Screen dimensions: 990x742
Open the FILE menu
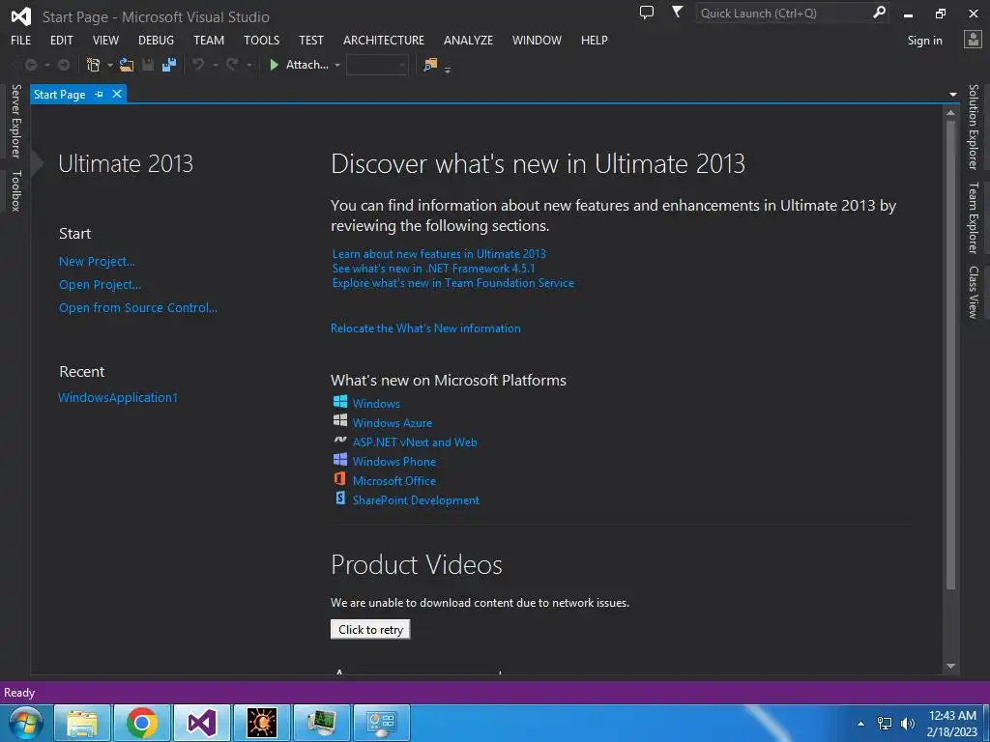pos(21,41)
